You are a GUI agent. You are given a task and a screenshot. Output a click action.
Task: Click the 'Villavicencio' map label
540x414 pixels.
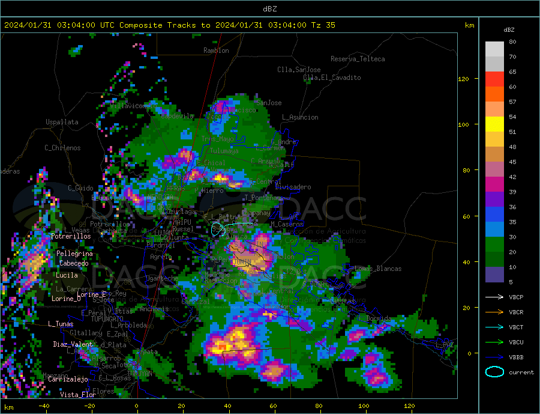[x=134, y=106]
